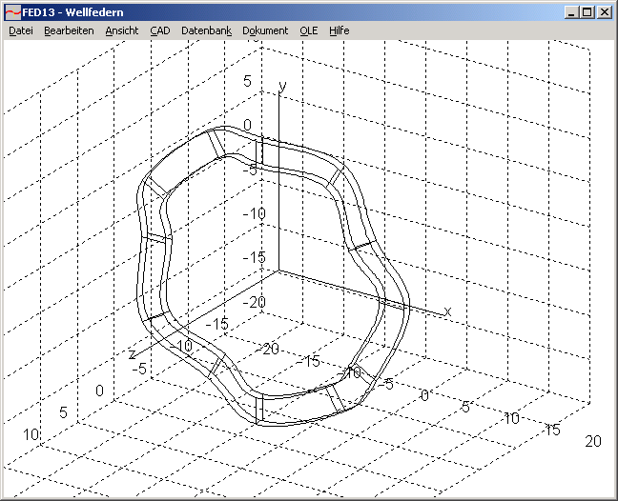Image resolution: width=618 pixels, height=501 pixels.
Task: Open the CAD menu
Action: [x=159, y=30]
